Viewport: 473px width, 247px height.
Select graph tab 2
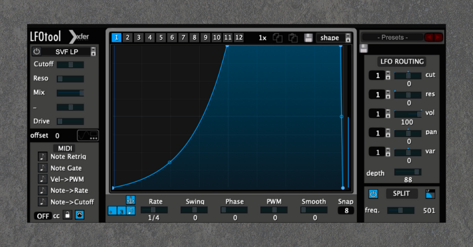[128, 37]
